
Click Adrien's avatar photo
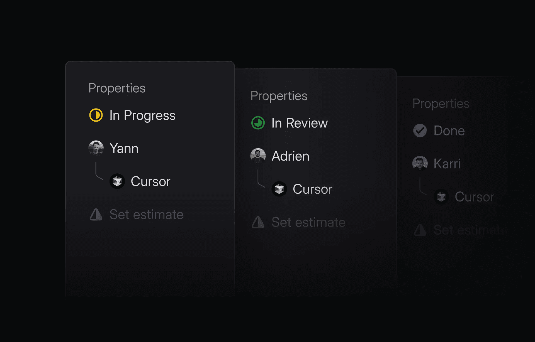point(258,156)
